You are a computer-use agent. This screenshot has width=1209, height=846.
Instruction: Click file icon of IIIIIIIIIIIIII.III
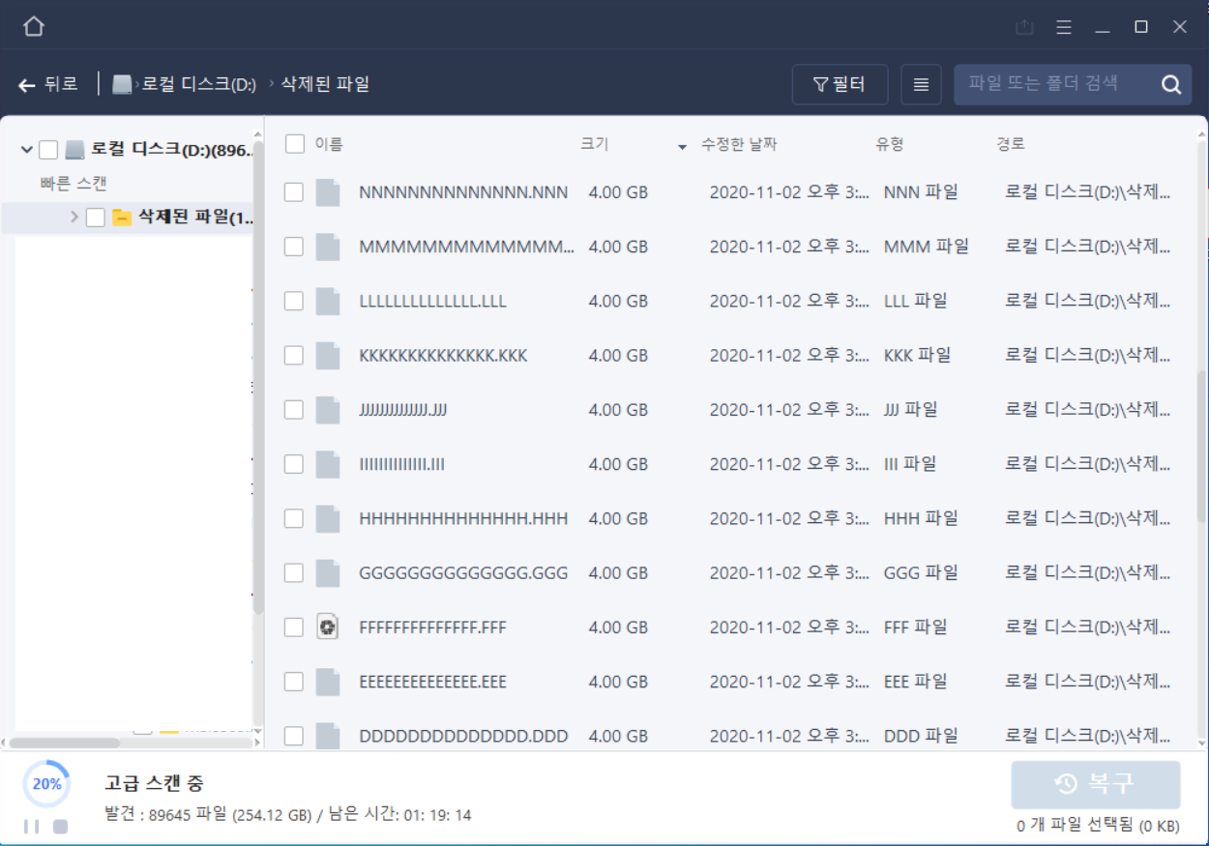pyautogui.click(x=328, y=464)
